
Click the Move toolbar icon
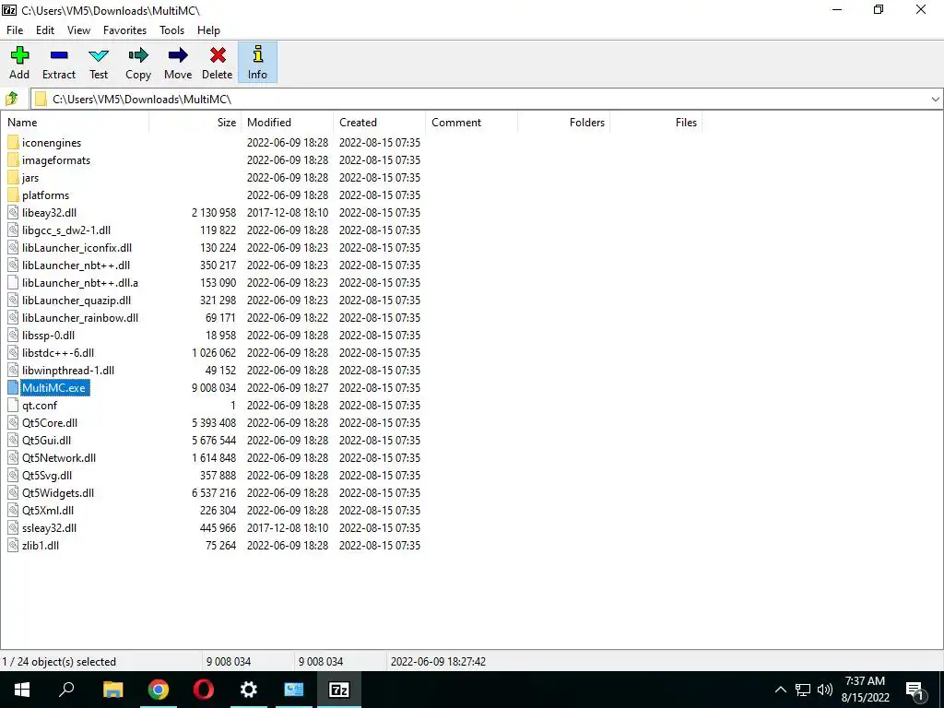point(178,55)
